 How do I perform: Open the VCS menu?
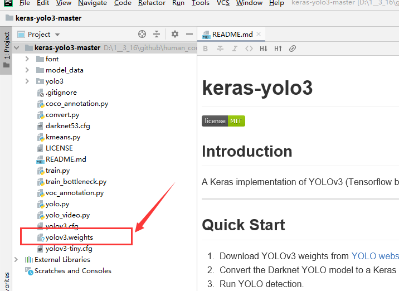pyautogui.click(x=223, y=3)
